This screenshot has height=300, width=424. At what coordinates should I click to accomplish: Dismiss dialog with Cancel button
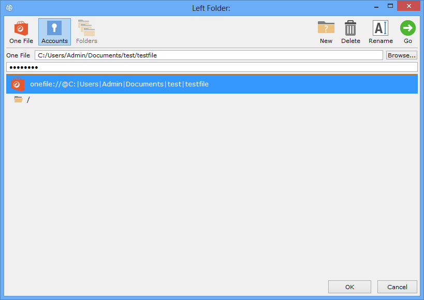point(397,287)
